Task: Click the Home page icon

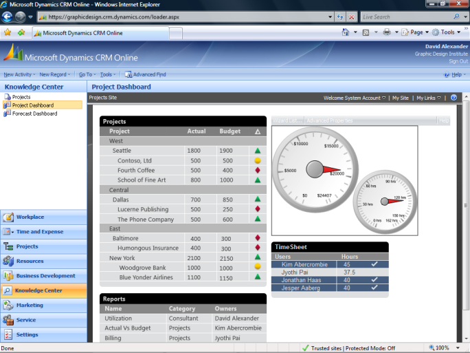Action: coord(346,32)
